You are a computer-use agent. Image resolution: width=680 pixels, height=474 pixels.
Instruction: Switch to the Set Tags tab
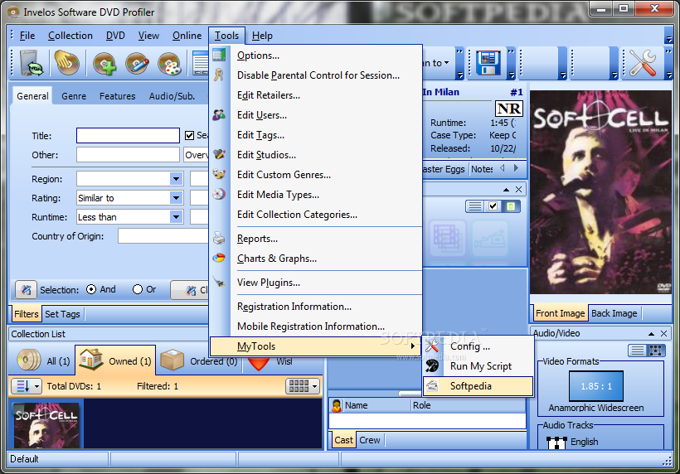pos(62,314)
